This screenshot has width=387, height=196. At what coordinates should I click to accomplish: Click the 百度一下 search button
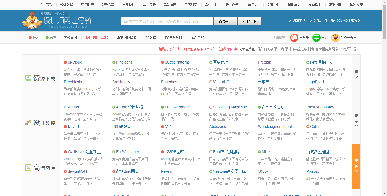pos(225,21)
